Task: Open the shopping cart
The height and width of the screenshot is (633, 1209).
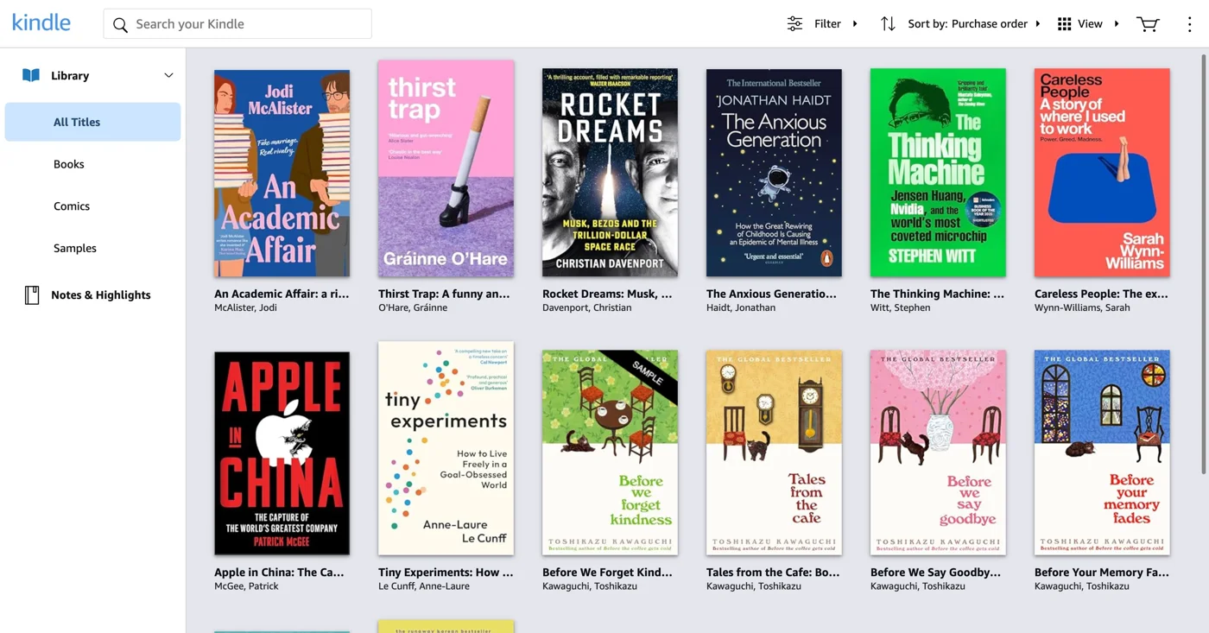Action: (1148, 24)
